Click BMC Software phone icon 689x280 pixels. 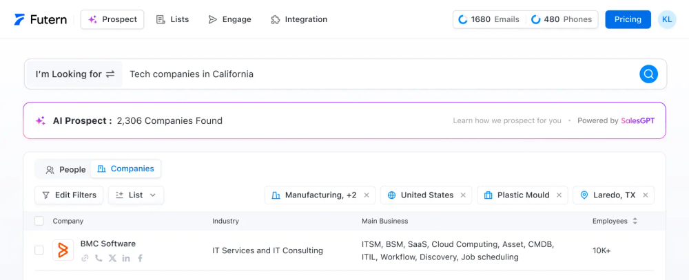pyautogui.click(x=99, y=258)
